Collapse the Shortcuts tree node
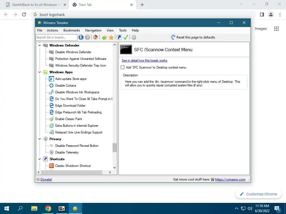The height and width of the screenshot is (214, 286). [x=39, y=159]
